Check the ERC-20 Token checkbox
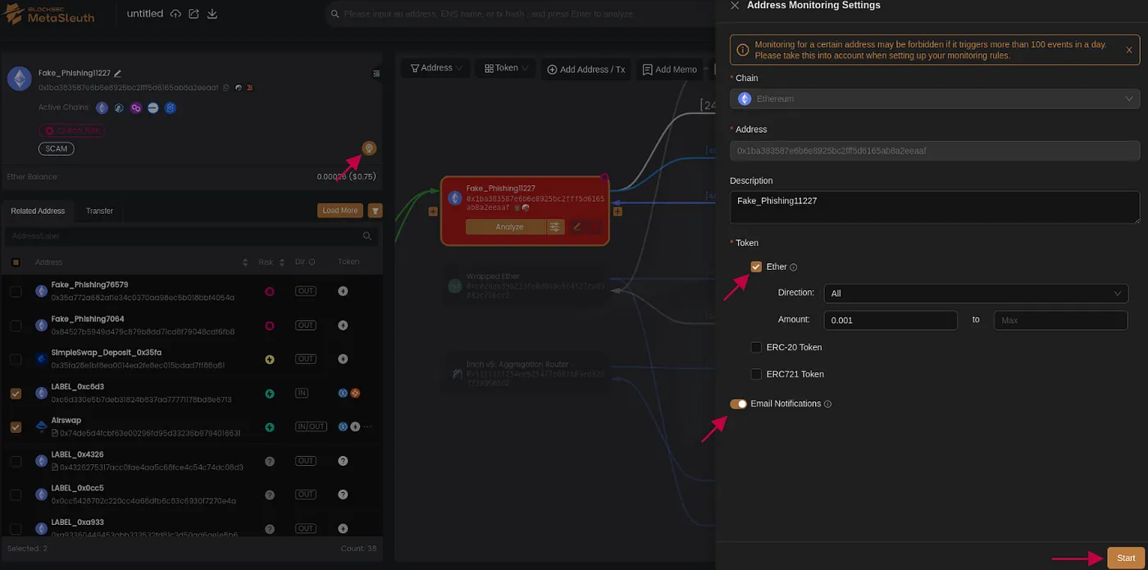 (755, 347)
